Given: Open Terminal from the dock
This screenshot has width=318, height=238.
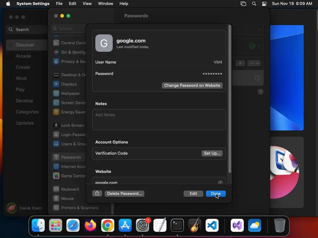Looking at the screenshot, I should pyautogui.click(x=177, y=225).
